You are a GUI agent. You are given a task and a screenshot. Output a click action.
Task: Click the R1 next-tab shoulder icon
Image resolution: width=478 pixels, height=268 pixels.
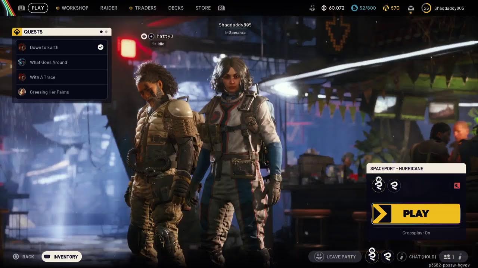pyautogui.click(x=221, y=8)
